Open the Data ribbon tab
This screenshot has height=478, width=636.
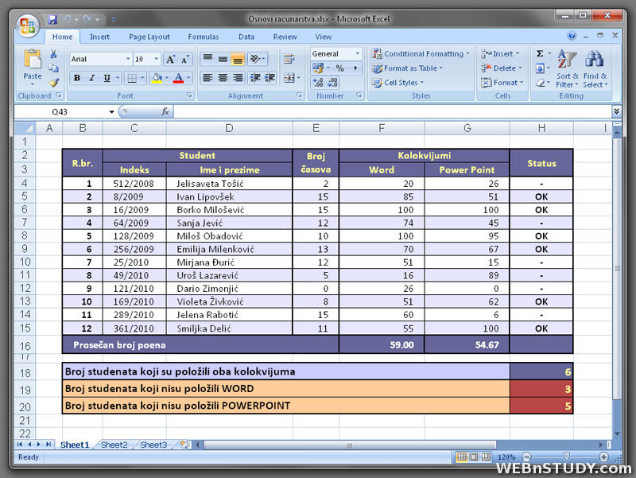click(x=246, y=37)
